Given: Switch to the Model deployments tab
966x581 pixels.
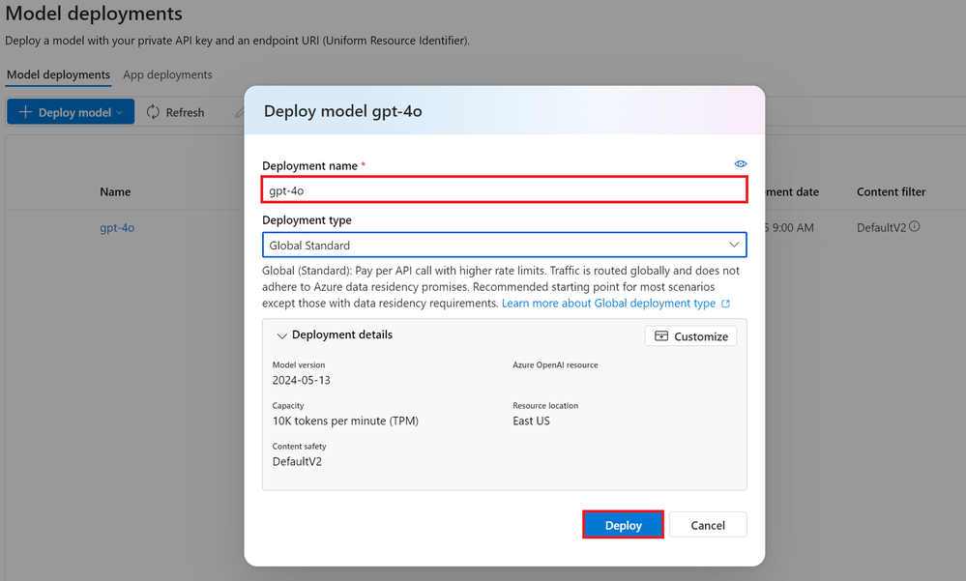Looking at the screenshot, I should (59, 74).
